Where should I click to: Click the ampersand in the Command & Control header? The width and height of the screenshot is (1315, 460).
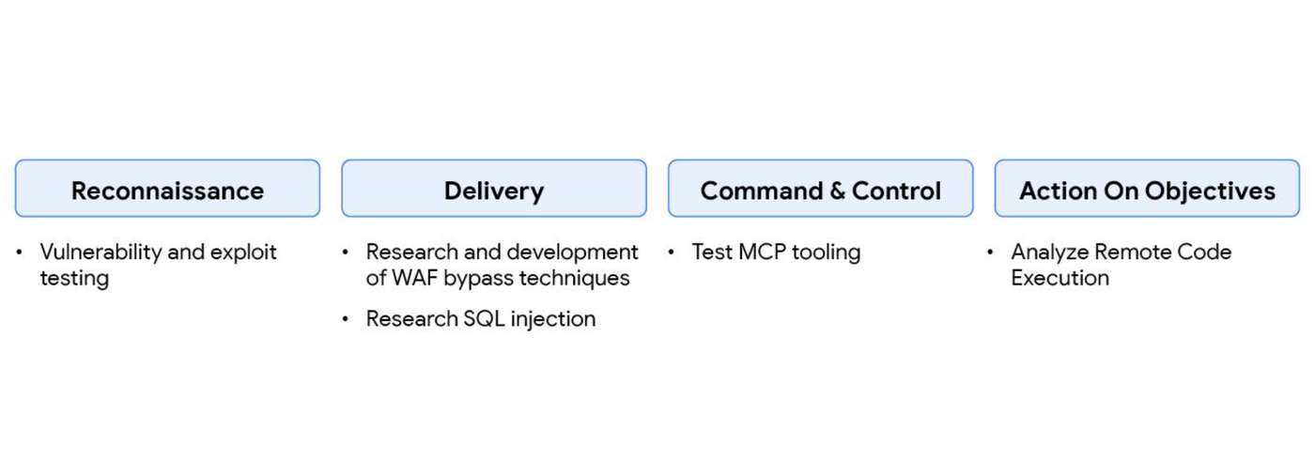[x=836, y=191]
